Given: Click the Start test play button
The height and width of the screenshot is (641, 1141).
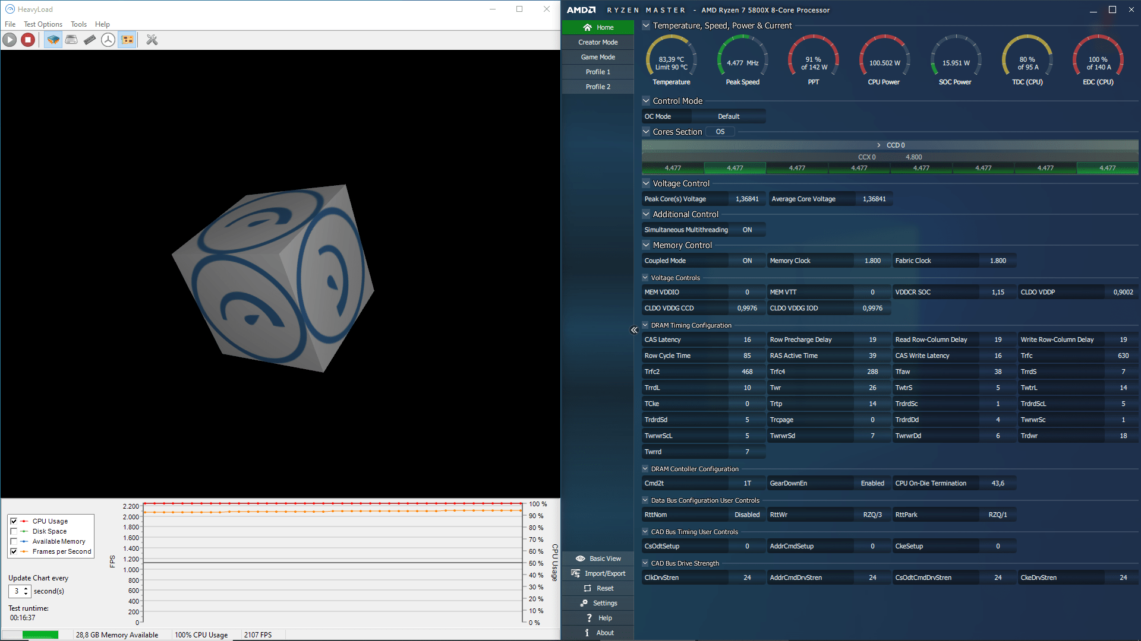Looking at the screenshot, I should click(x=10, y=40).
